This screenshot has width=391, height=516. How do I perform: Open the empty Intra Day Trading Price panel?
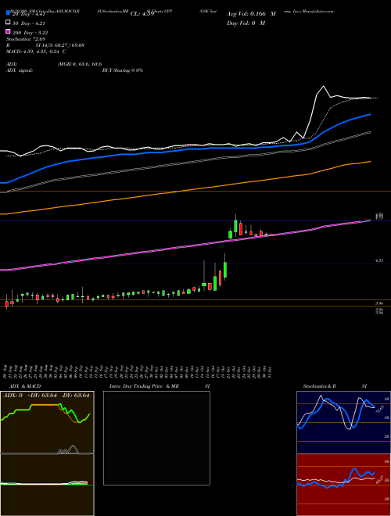coord(156,438)
